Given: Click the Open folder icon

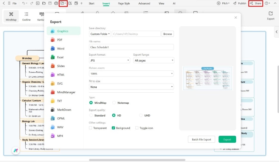Looking at the screenshot, I should (x=44, y=3).
